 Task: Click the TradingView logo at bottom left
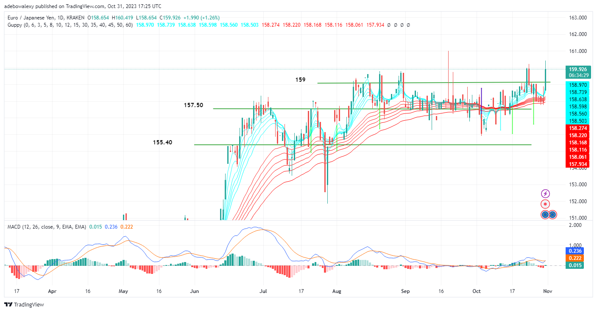pyautogui.click(x=24, y=304)
